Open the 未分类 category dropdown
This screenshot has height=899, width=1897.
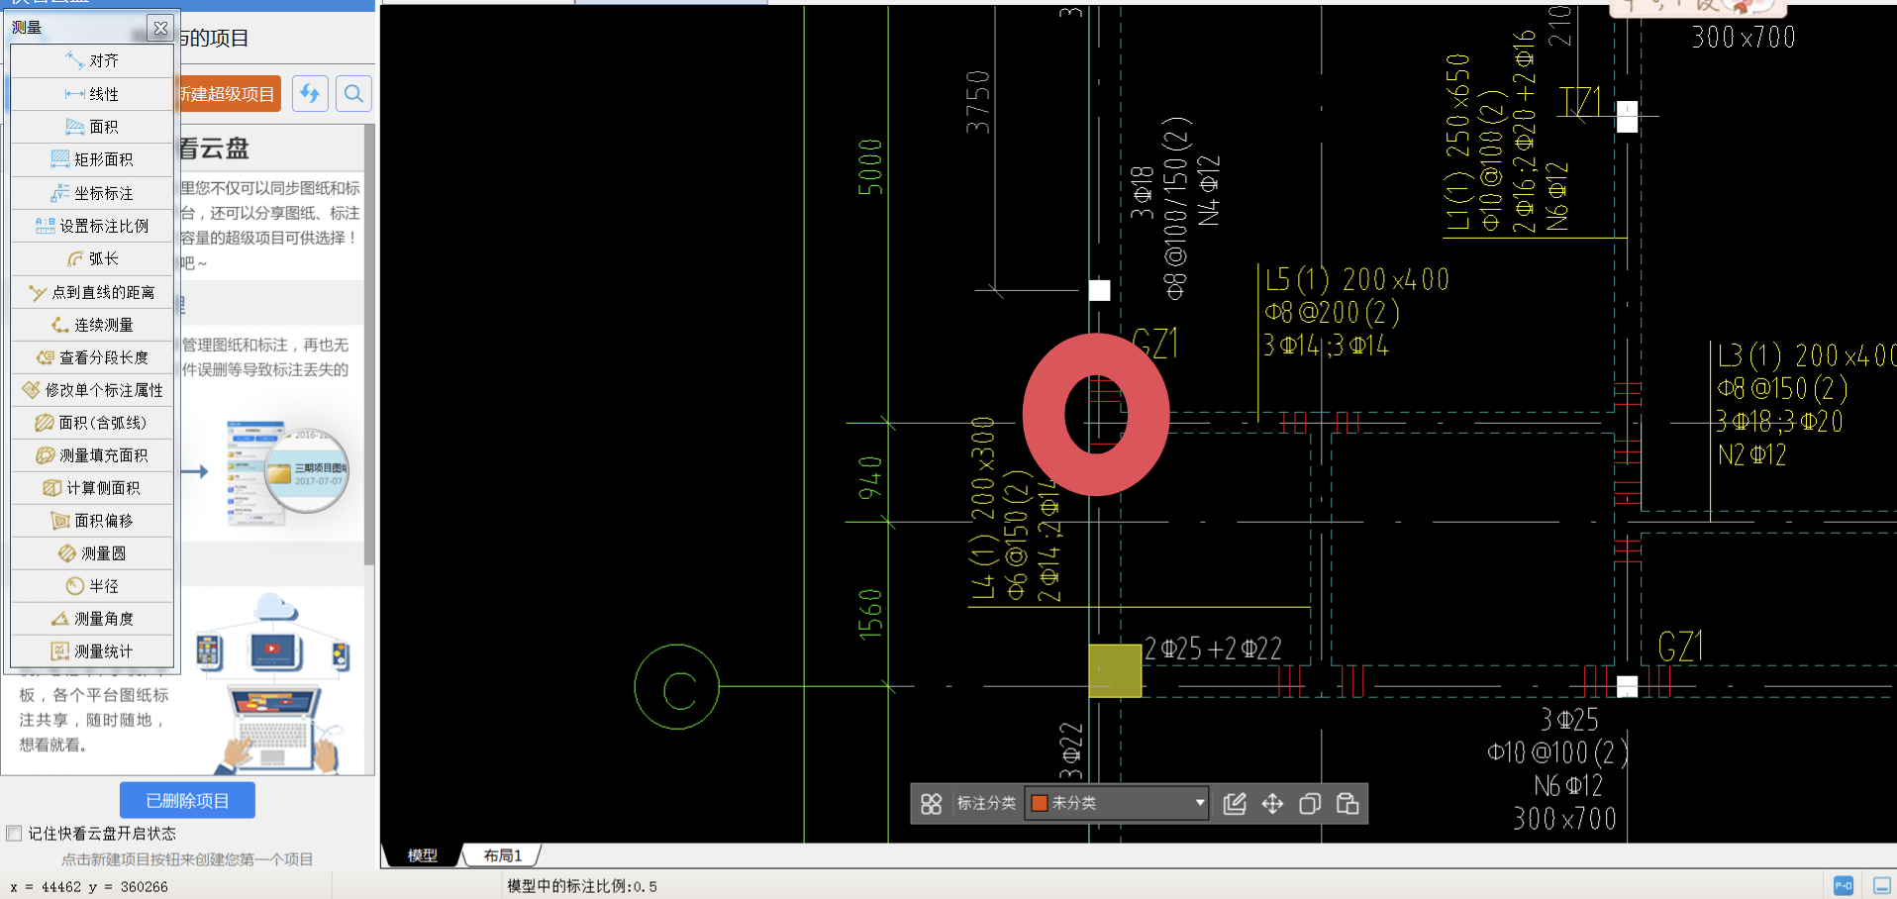click(x=1117, y=803)
